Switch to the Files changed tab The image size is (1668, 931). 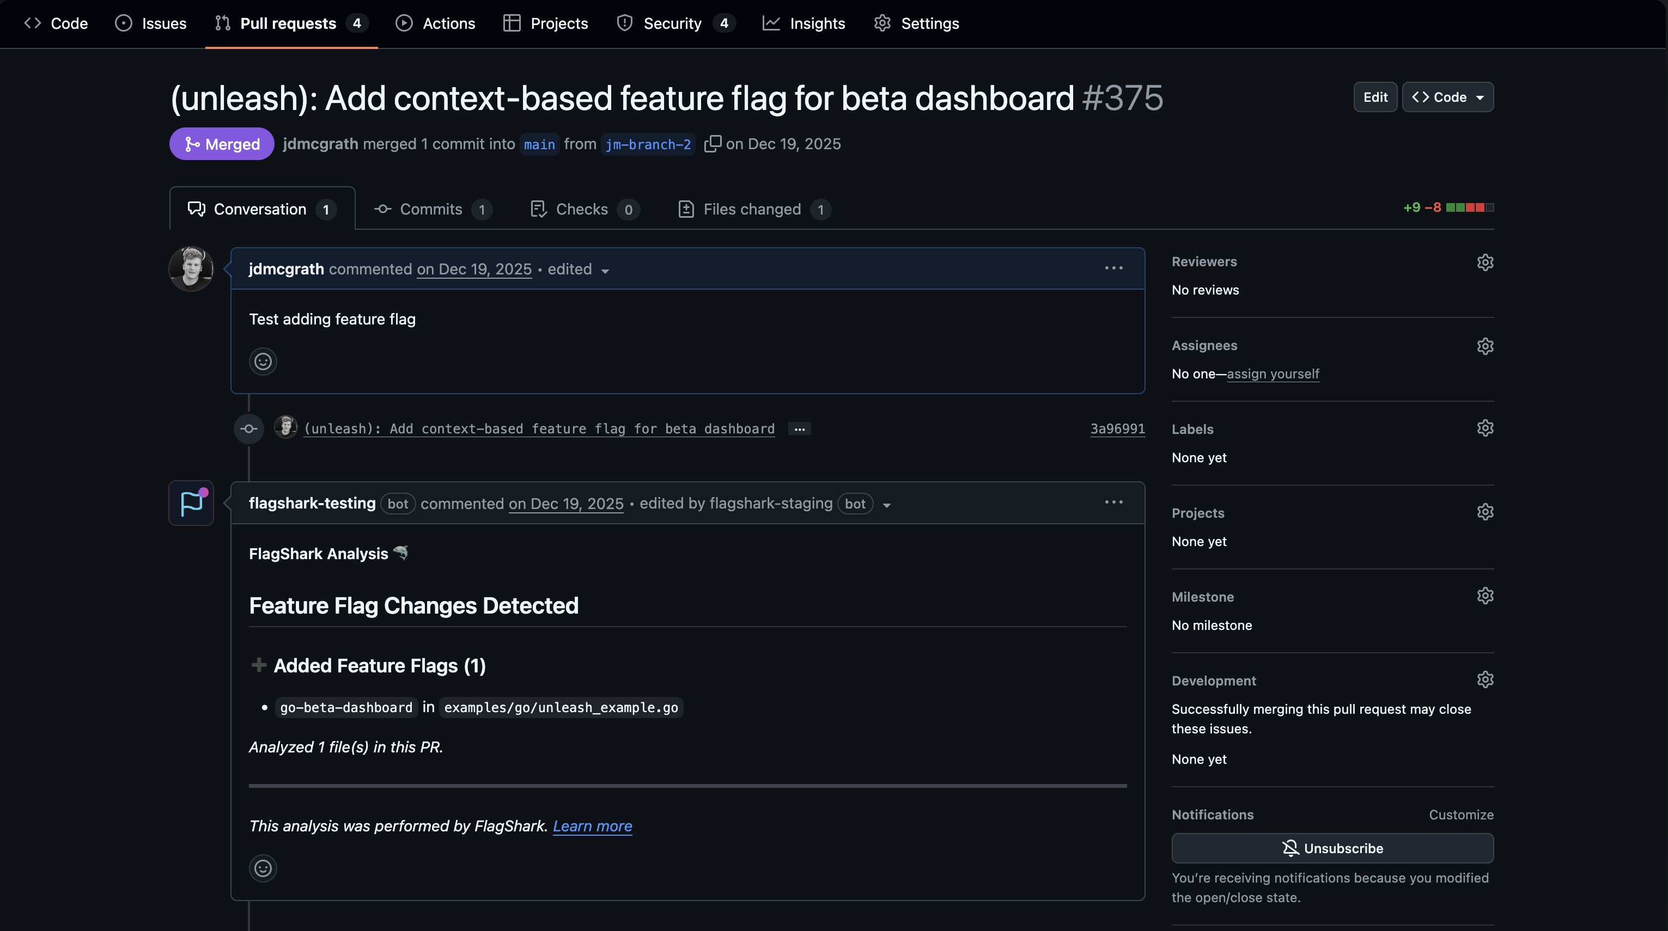(752, 209)
